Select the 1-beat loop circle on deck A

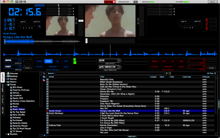[x=21, y=26]
